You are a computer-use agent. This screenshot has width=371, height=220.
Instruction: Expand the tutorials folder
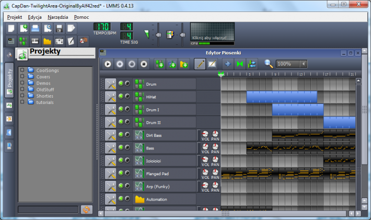coord(22,102)
